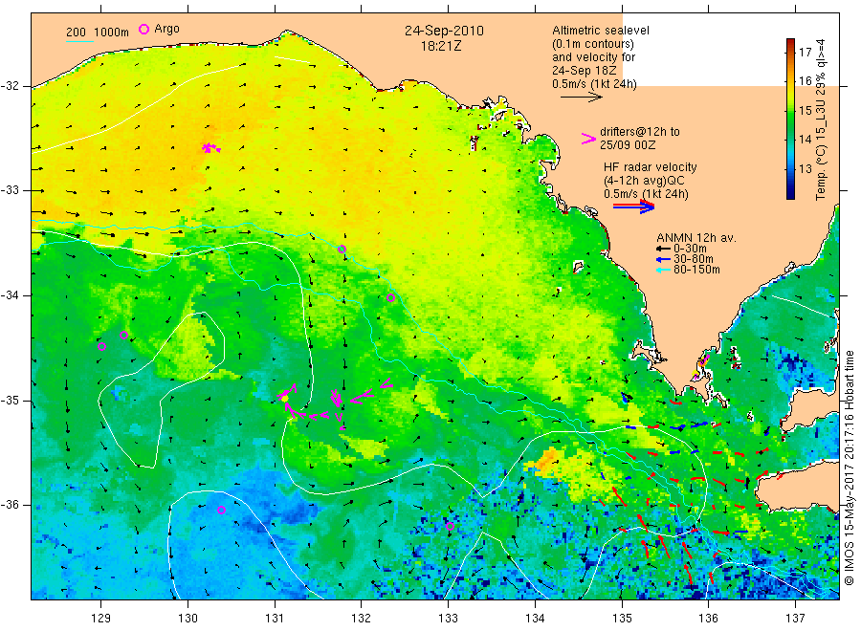Click the date text 24-Sep-2010
Screen dimensions: 861x631
click(444, 31)
